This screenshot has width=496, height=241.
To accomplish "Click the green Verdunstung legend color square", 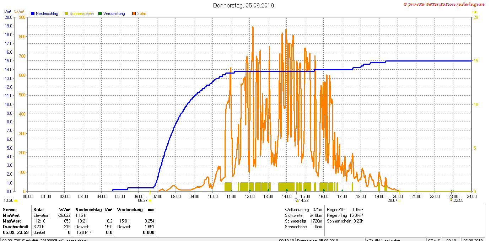I will 100,14.
